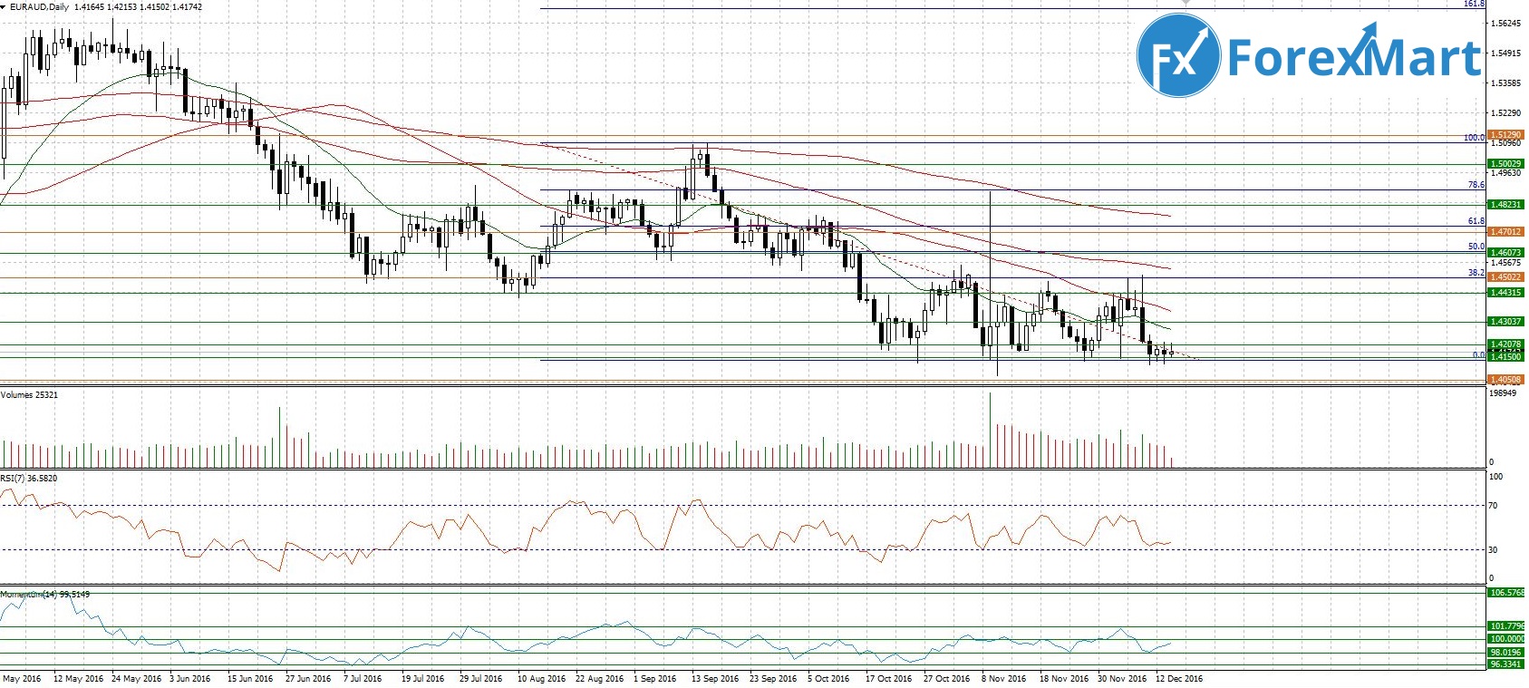
Task: Select the Fibonacci 50.0 level label
Action: tap(1476, 247)
